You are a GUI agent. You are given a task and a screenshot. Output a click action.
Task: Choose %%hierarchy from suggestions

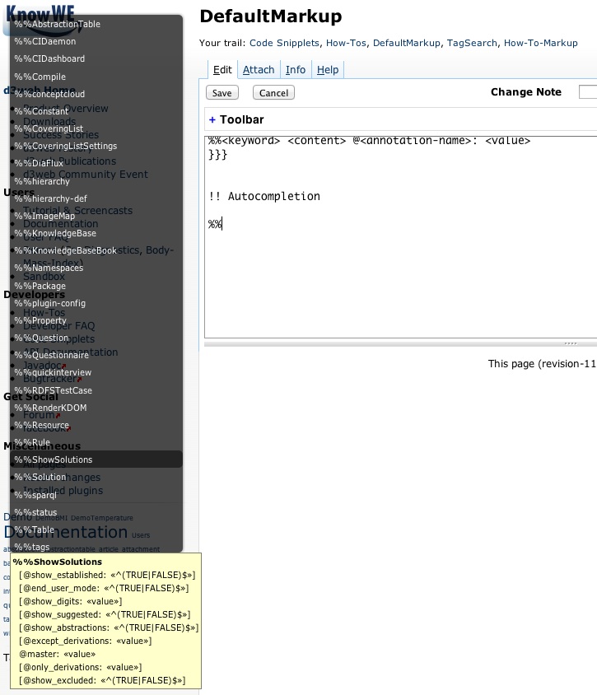[96, 181]
